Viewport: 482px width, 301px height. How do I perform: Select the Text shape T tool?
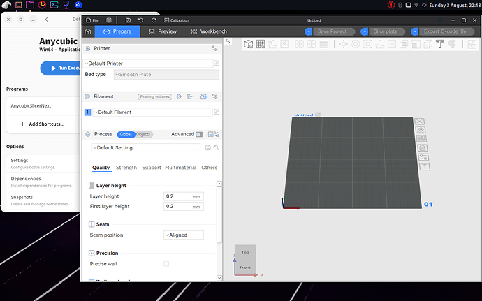tap(440, 44)
